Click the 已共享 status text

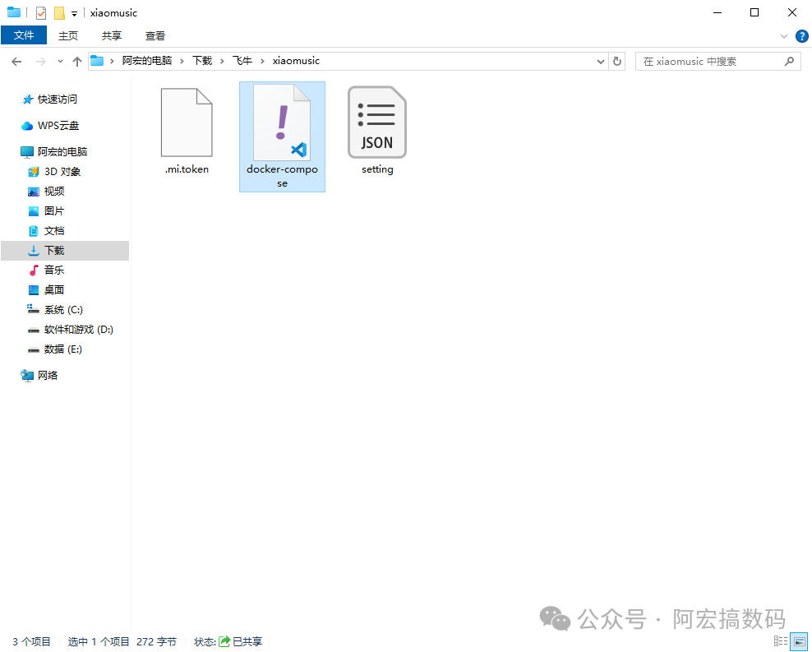247,641
